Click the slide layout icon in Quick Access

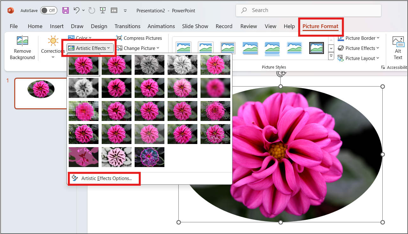coord(114,10)
